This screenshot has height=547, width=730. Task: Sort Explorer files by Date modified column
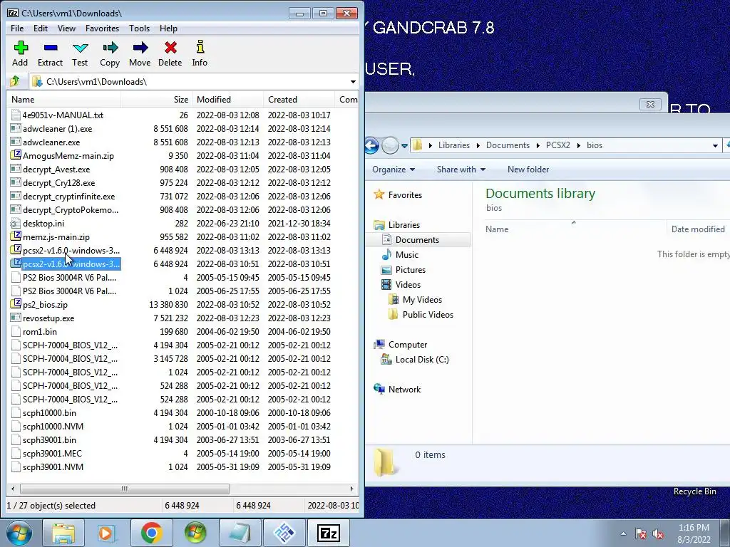pos(697,229)
